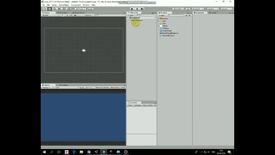The width and height of the screenshot is (275, 155).
Task: Select the Rotate tool
Action: coord(55,9)
